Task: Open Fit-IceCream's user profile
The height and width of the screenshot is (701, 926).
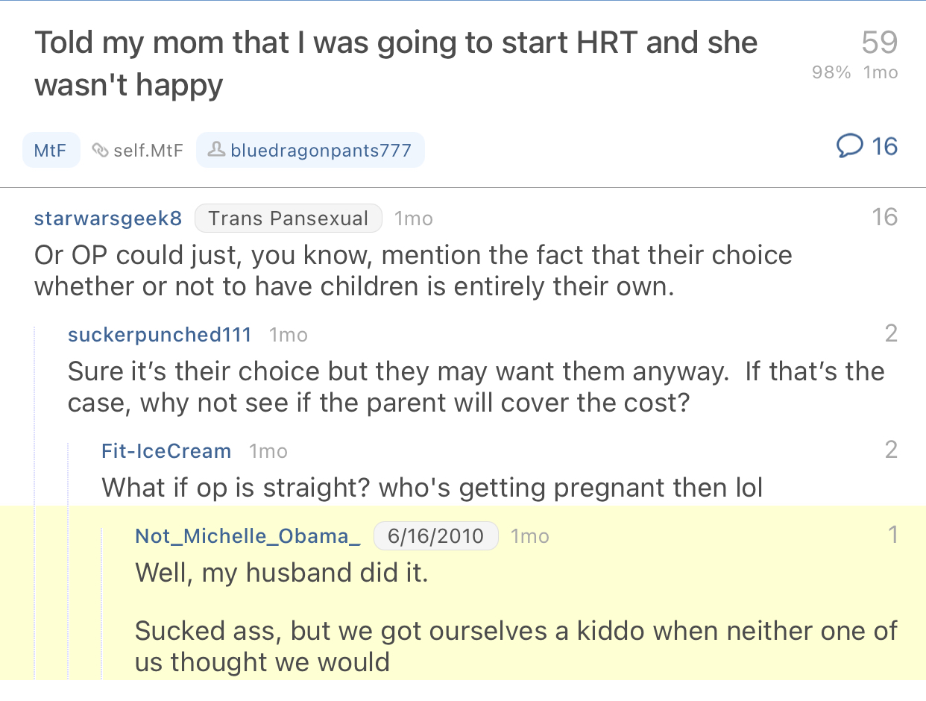Action: pyautogui.click(x=166, y=451)
